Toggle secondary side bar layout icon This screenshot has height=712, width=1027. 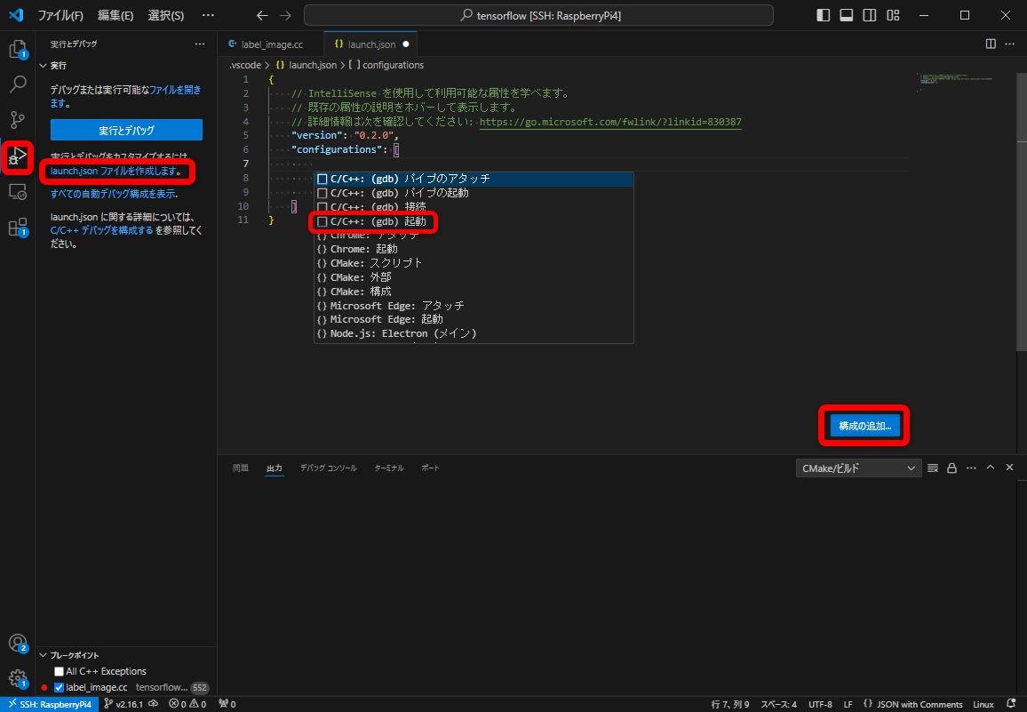click(x=869, y=15)
